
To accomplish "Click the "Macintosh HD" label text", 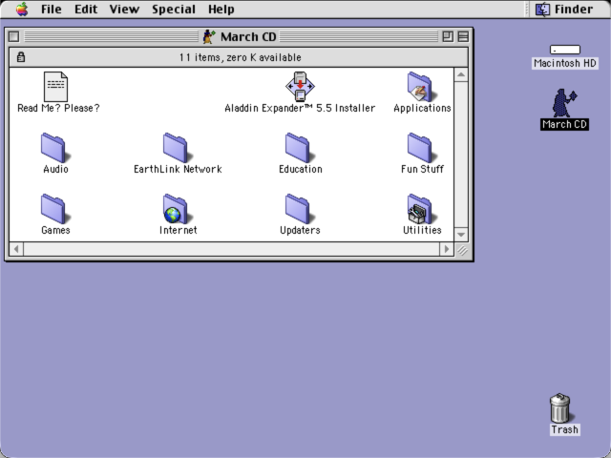I will point(564,63).
